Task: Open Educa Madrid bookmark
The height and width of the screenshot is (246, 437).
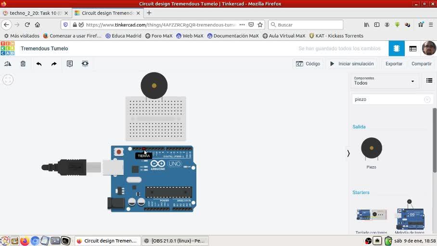Action: pos(124,36)
